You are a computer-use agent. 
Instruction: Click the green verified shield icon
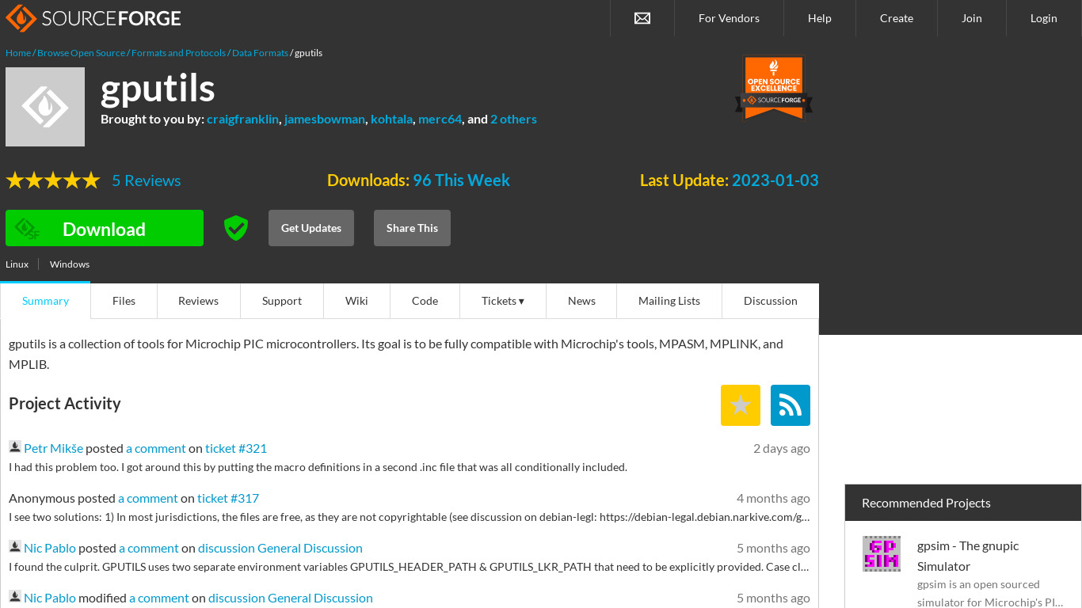(x=236, y=228)
